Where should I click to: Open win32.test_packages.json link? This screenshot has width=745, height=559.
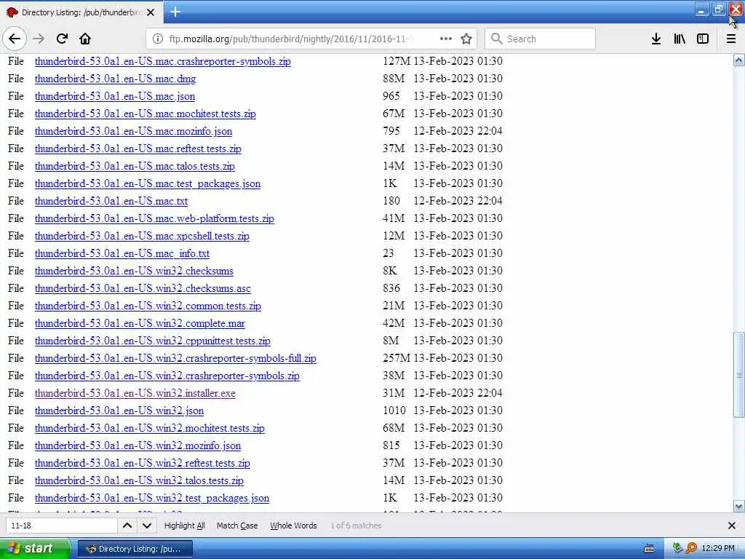coord(151,498)
